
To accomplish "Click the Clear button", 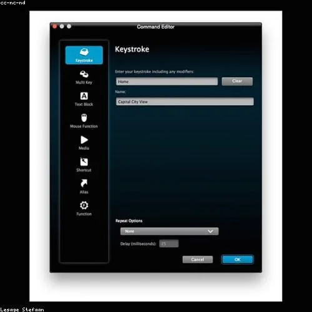I will pos(237,81).
